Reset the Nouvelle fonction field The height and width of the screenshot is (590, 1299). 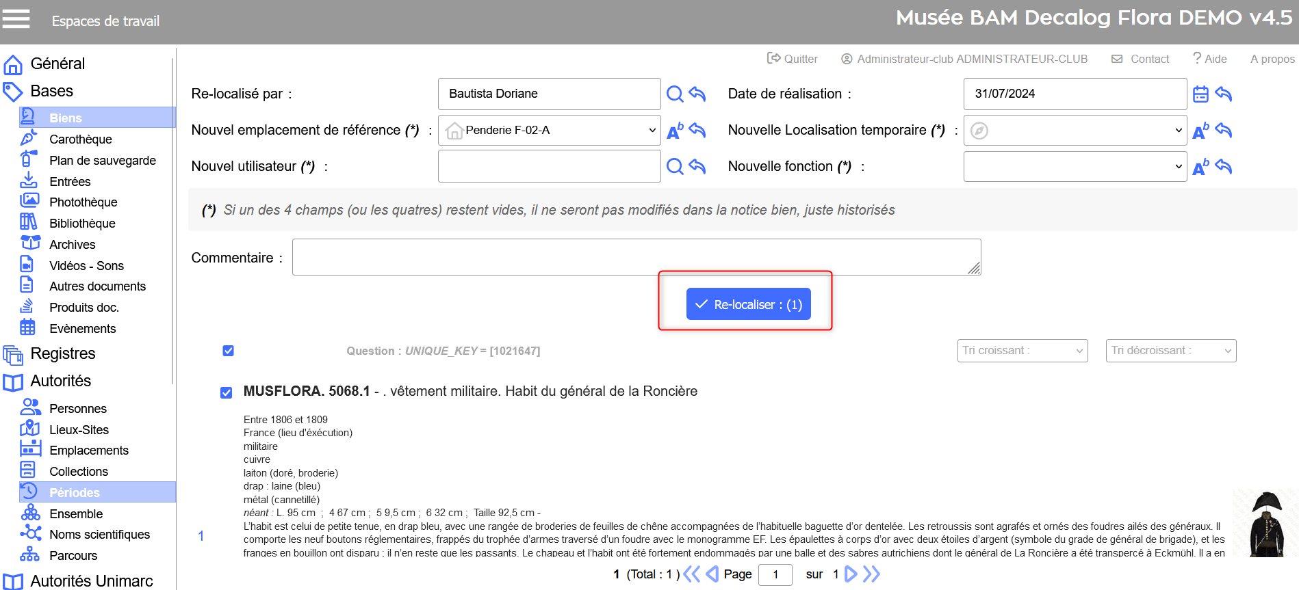point(1224,167)
